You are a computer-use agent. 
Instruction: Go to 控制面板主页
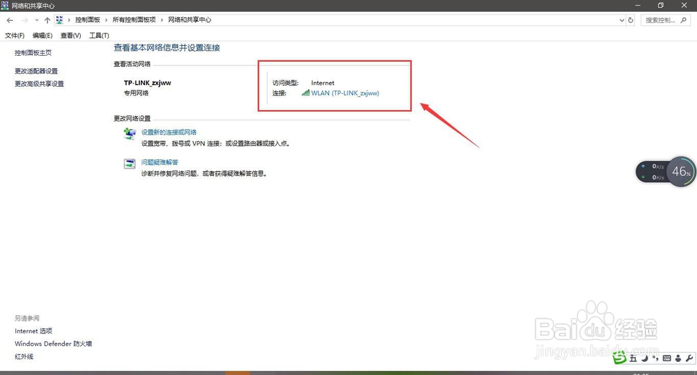coord(33,53)
